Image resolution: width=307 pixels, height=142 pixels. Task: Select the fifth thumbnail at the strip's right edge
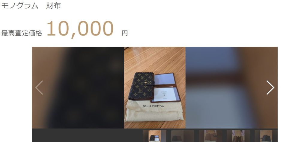tap(266, 136)
